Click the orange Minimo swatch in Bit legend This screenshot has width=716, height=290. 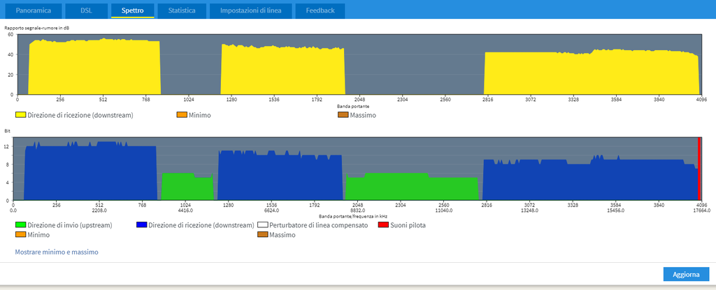point(20,235)
